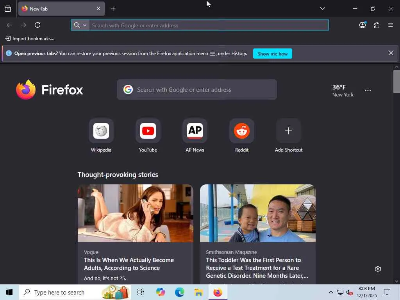Open the Firefox application hamburger menu
The image size is (400, 300).
tap(391, 25)
